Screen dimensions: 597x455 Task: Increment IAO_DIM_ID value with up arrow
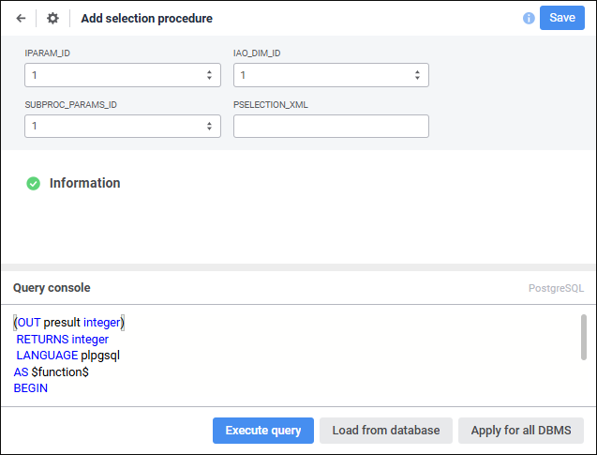coord(417,71)
